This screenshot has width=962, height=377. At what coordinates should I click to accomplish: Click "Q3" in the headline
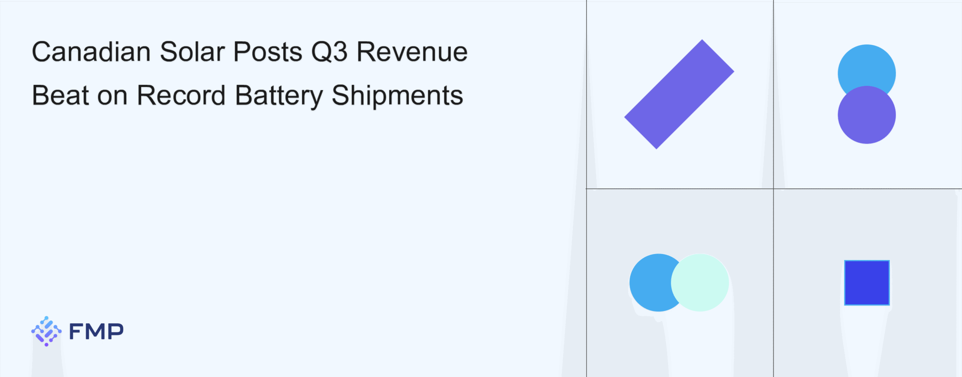329,52
